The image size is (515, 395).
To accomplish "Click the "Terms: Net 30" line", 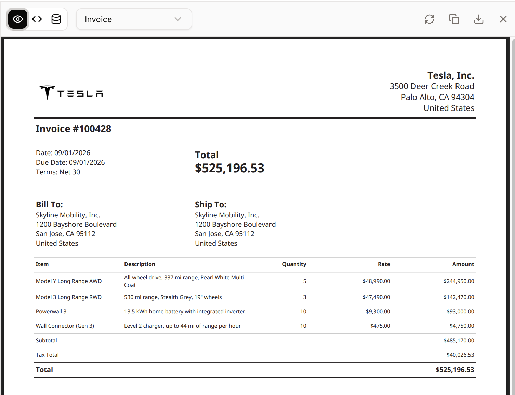I will point(58,172).
